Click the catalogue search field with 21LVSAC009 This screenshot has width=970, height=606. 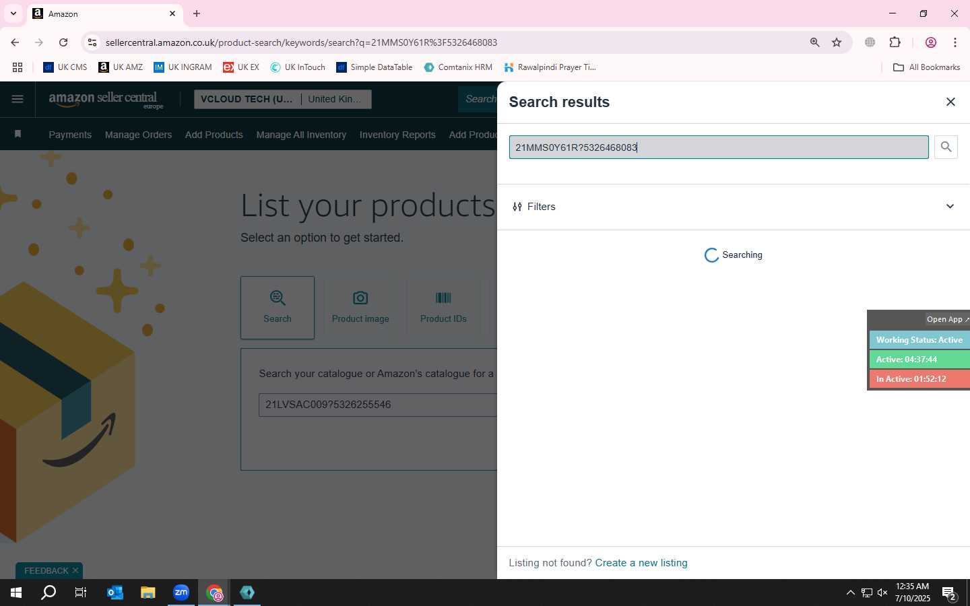click(x=378, y=405)
